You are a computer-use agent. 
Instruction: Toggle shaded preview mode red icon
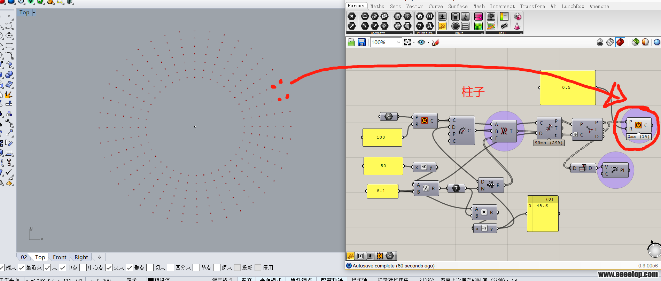pyautogui.click(x=620, y=42)
